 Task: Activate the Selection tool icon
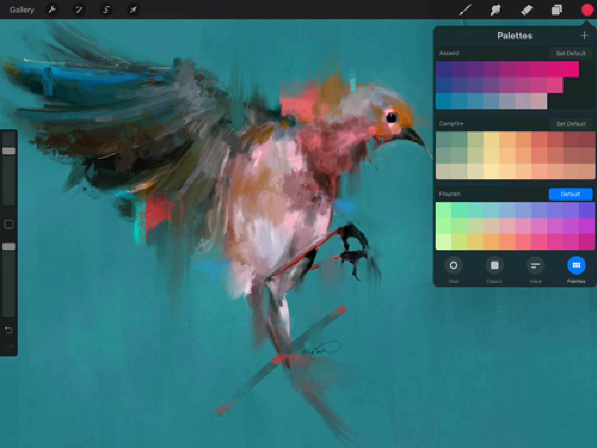[x=106, y=10]
